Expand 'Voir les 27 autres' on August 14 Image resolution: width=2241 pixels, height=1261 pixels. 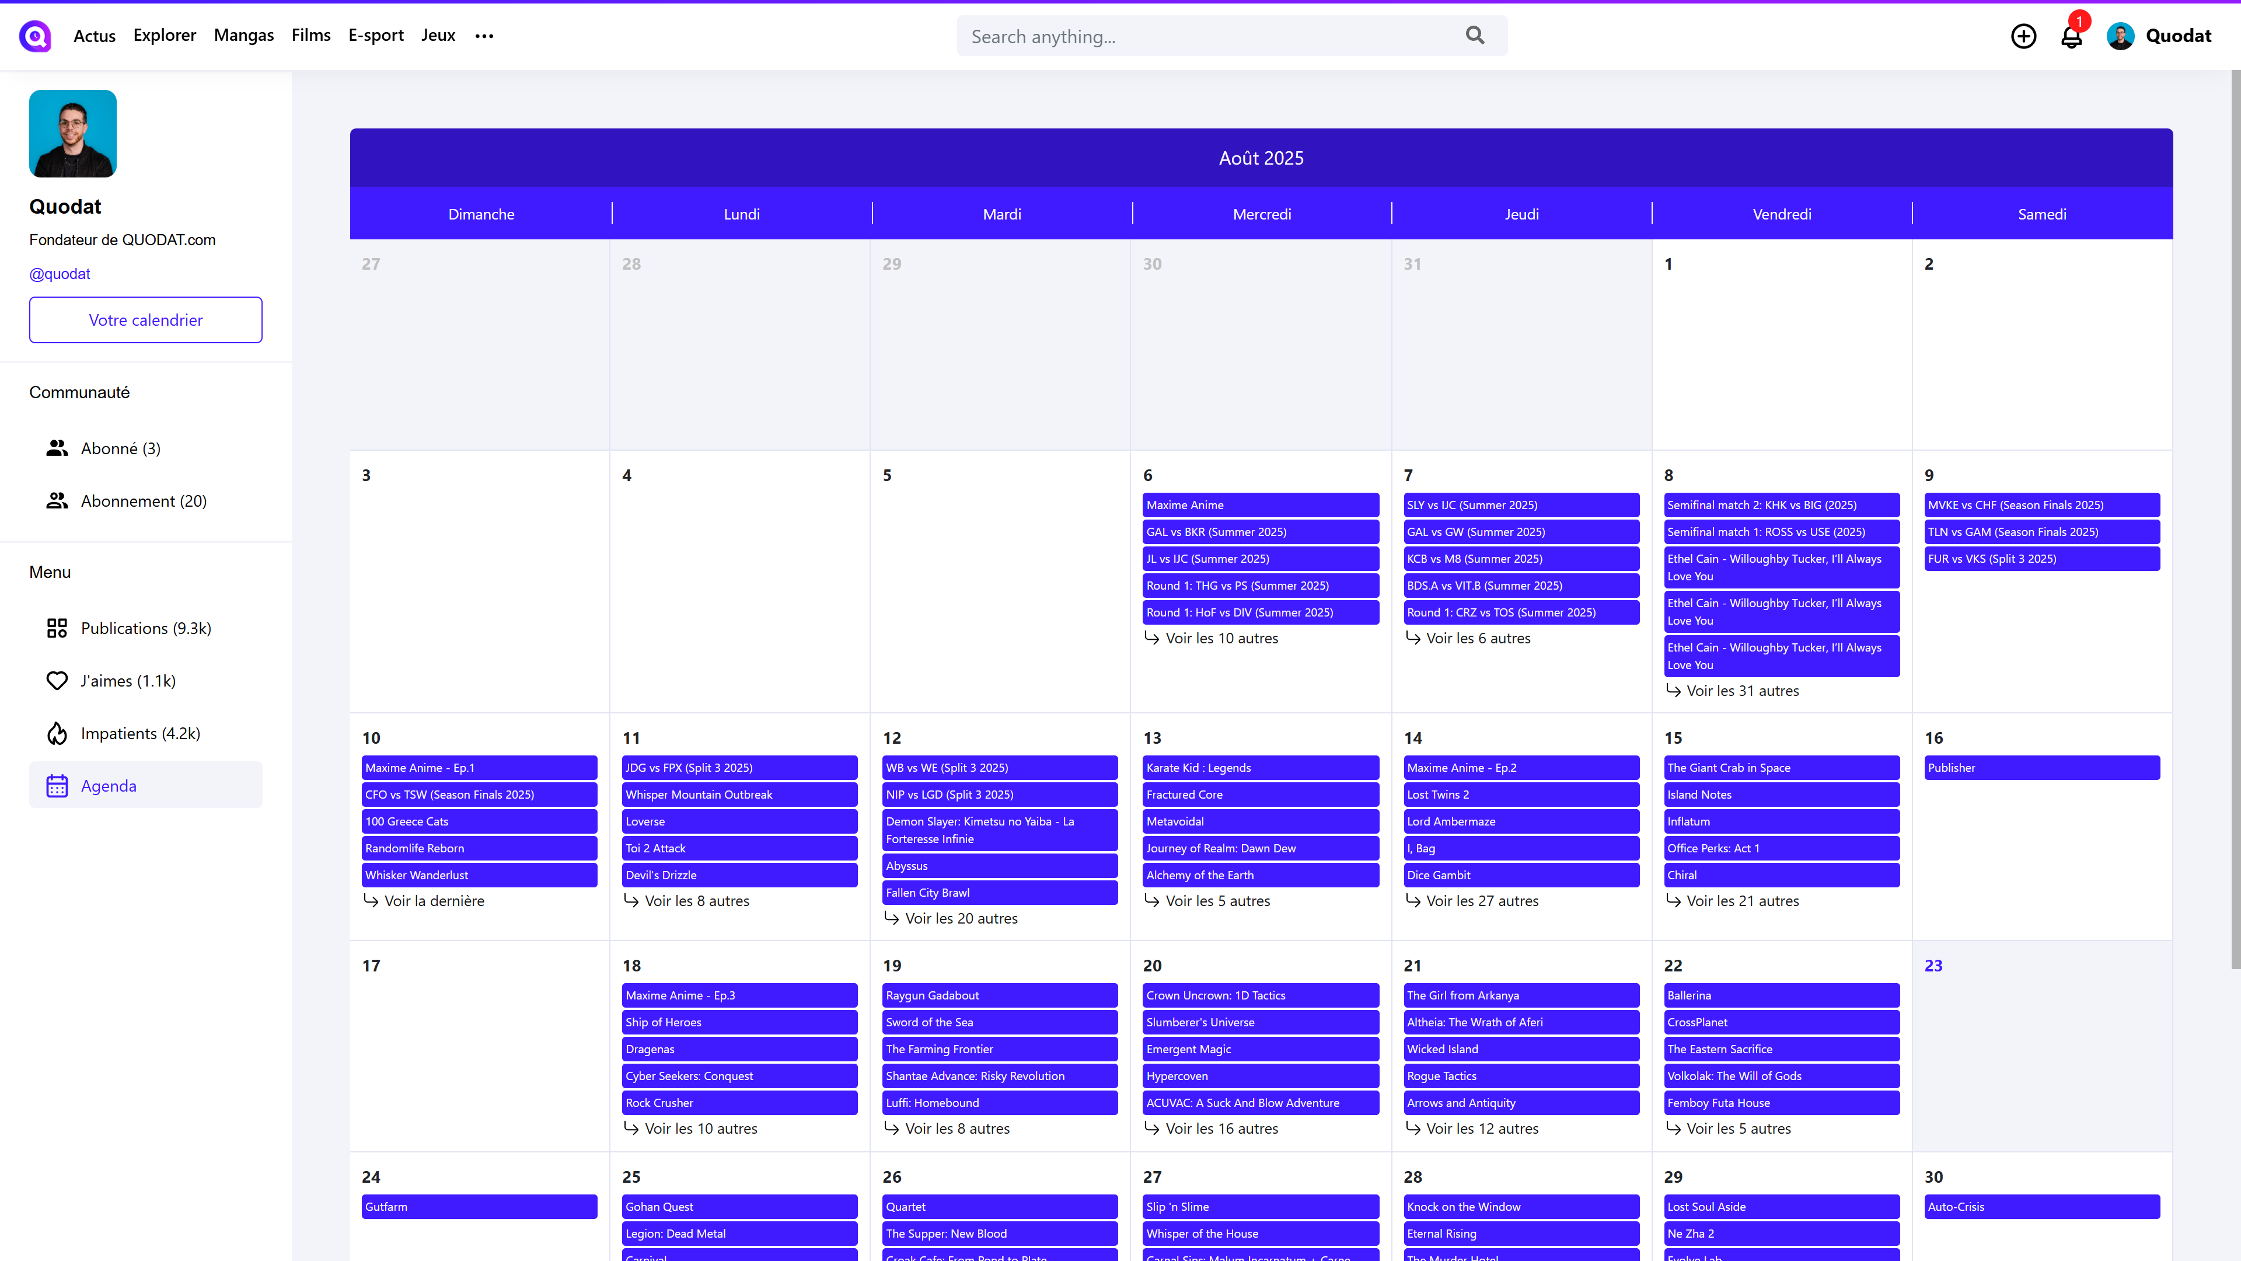(1482, 901)
